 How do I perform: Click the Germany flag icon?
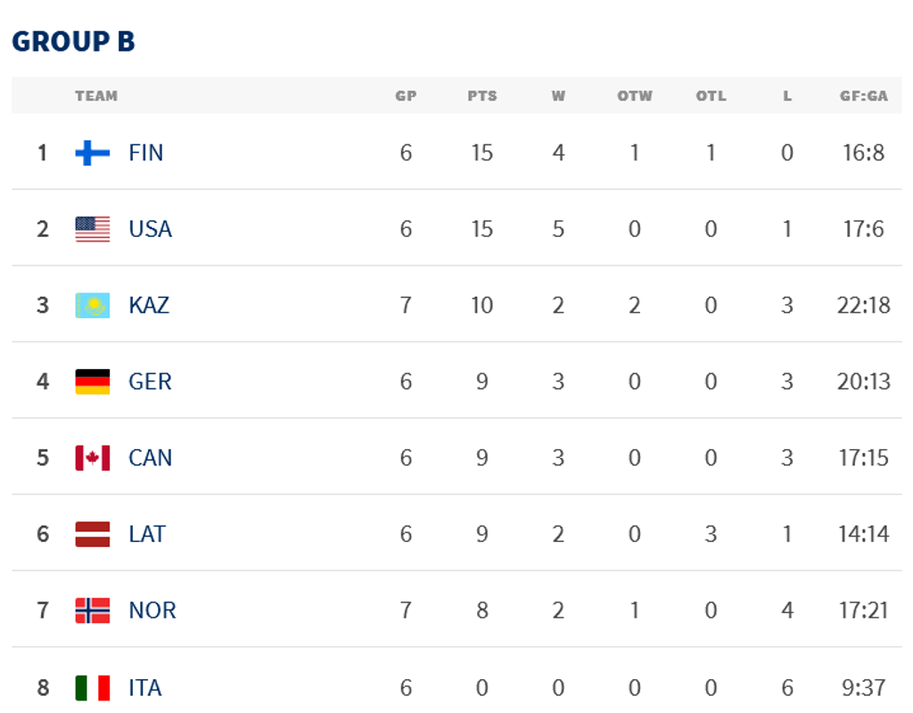tap(93, 381)
